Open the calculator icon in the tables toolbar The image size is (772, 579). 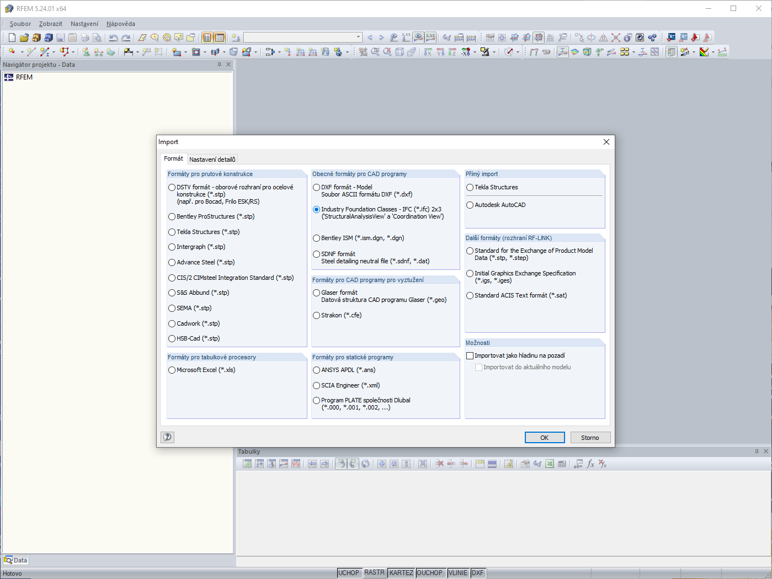click(562, 464)
